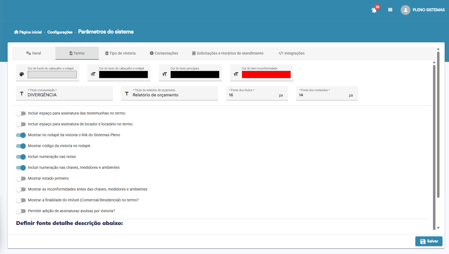This screenshot has width=449, height=254.
Task: Click the text icon beside main text color
Action: coord(165,74)
